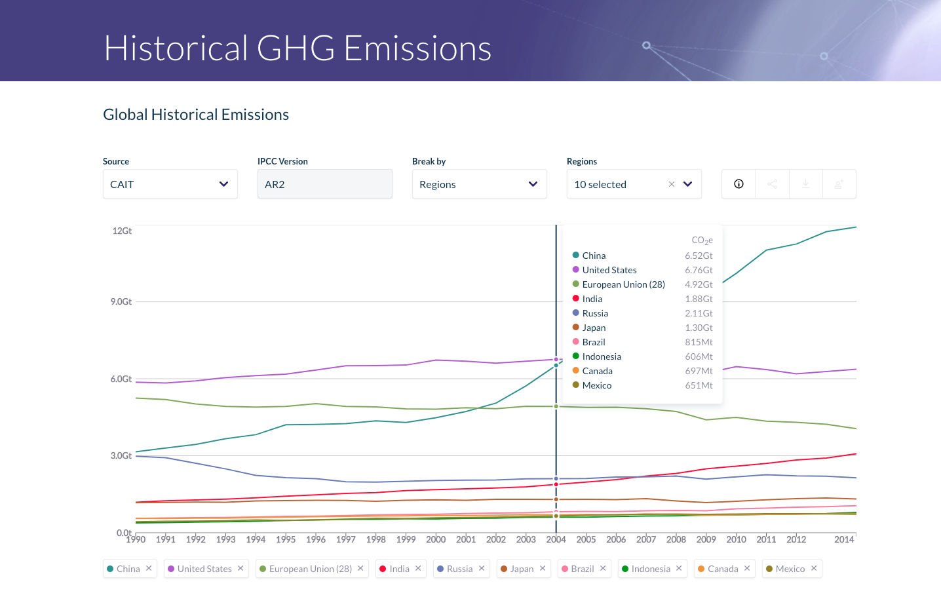
Task: Remove the Brazil legend tag
Action: (603, 568)
